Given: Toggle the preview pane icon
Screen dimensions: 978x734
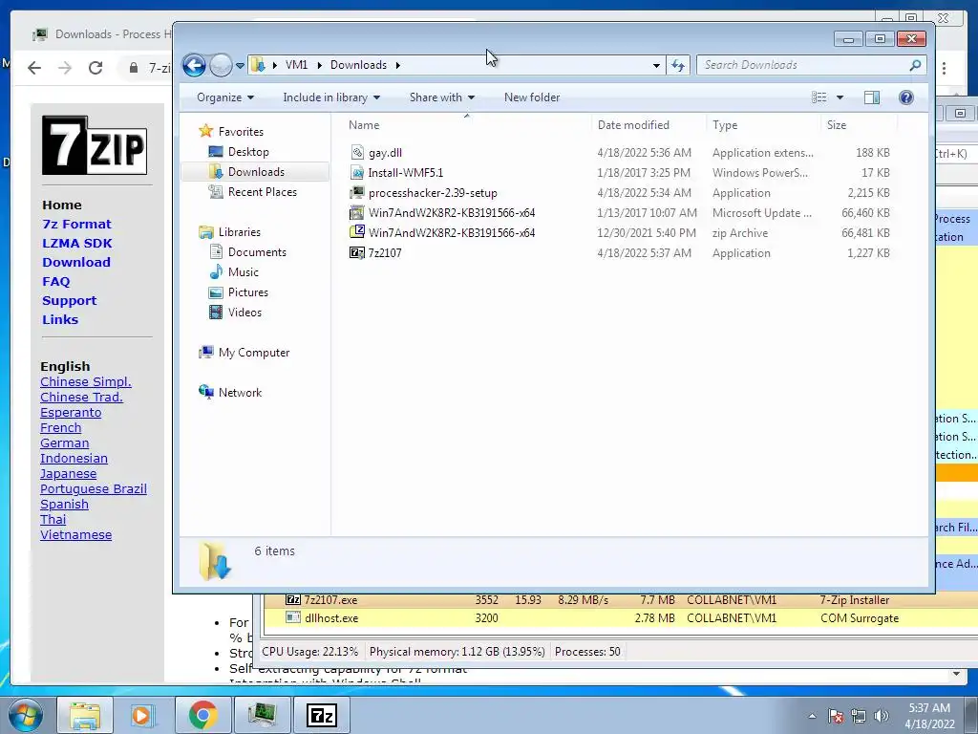Looking at the screenshot, I should pos(872,97).
